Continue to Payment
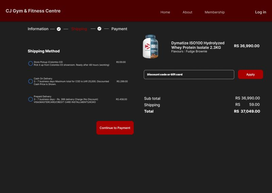Viewport: 272px width, 193px height. point(115,128)
